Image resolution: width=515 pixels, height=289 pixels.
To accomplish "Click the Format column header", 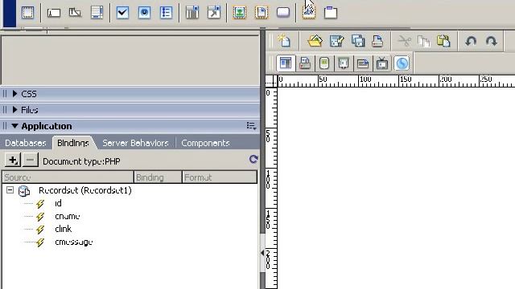I will pyautogui.click(x=220, y=177).
